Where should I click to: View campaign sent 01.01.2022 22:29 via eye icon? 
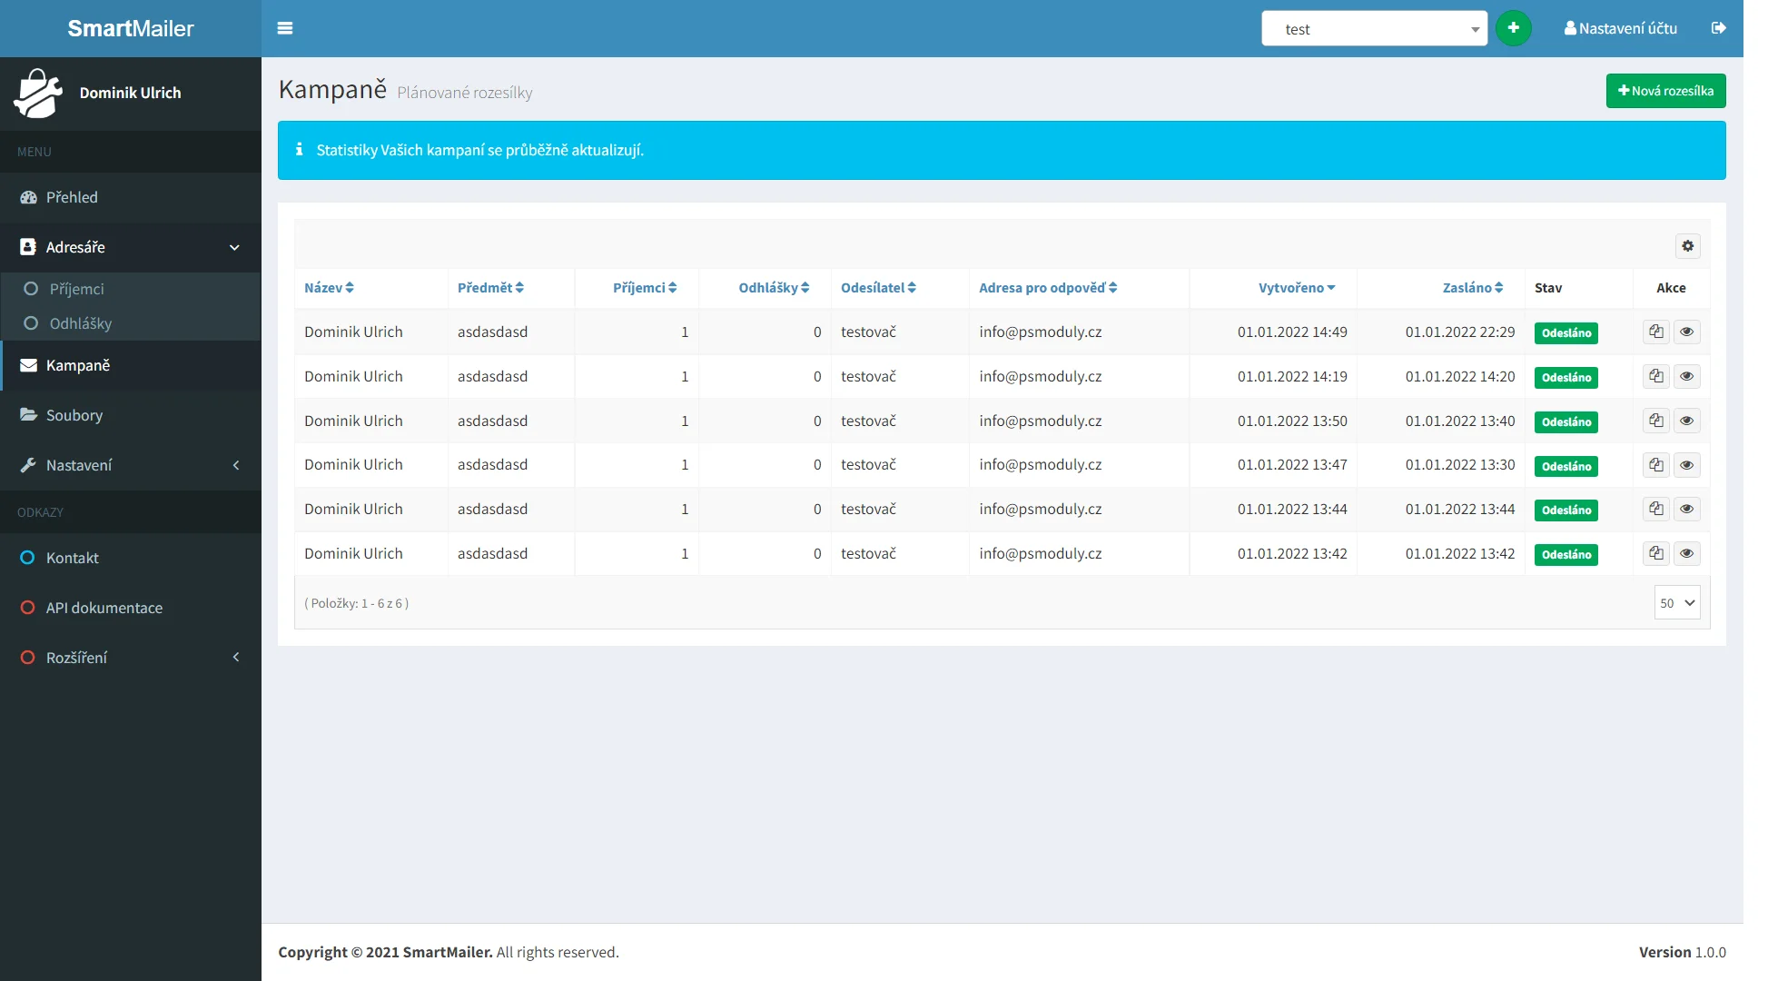[1686, 332]
